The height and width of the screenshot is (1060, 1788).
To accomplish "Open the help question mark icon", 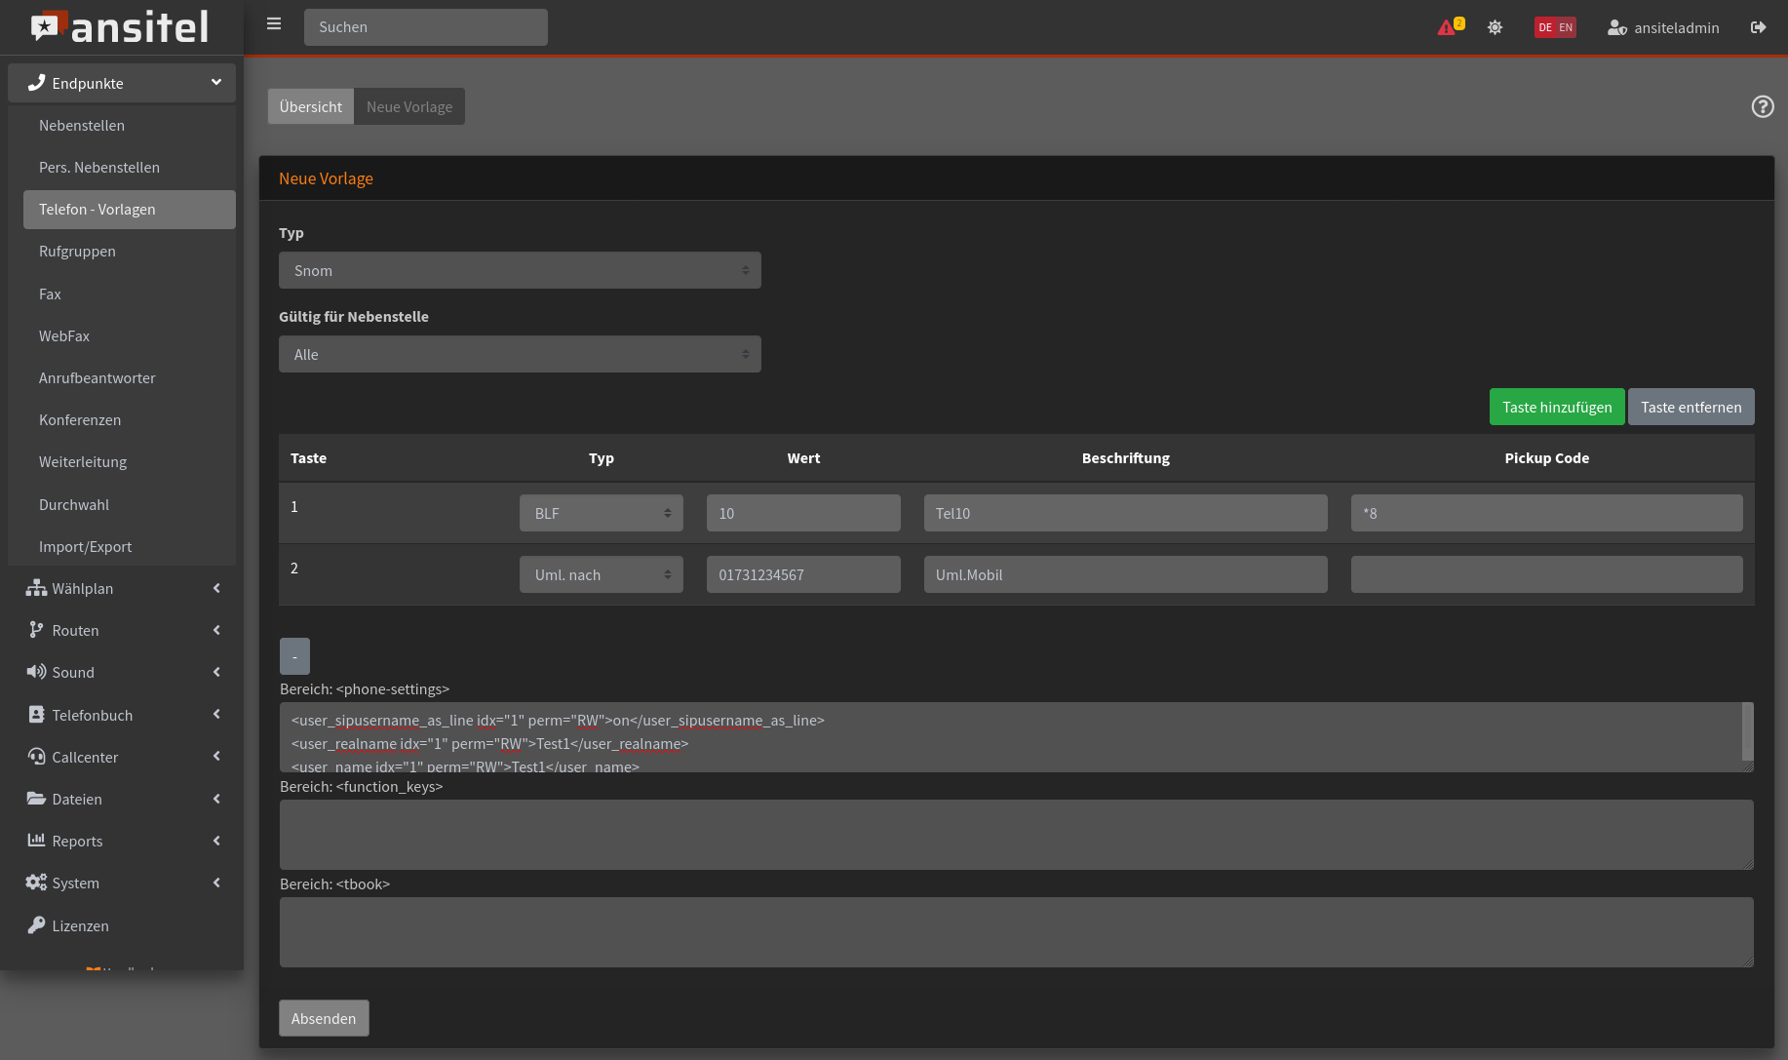I will [1762, 106].
